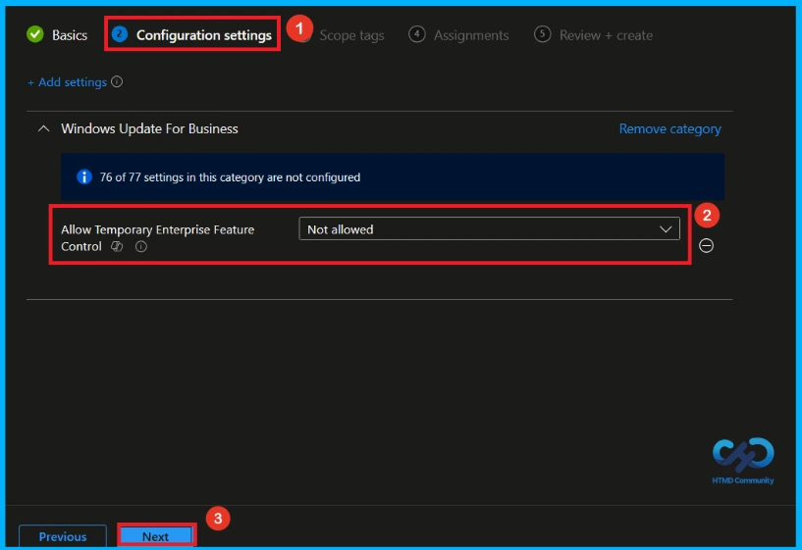Screen dimensions: 802x550
Task: Open the Scope tags step
Action: 351,35
